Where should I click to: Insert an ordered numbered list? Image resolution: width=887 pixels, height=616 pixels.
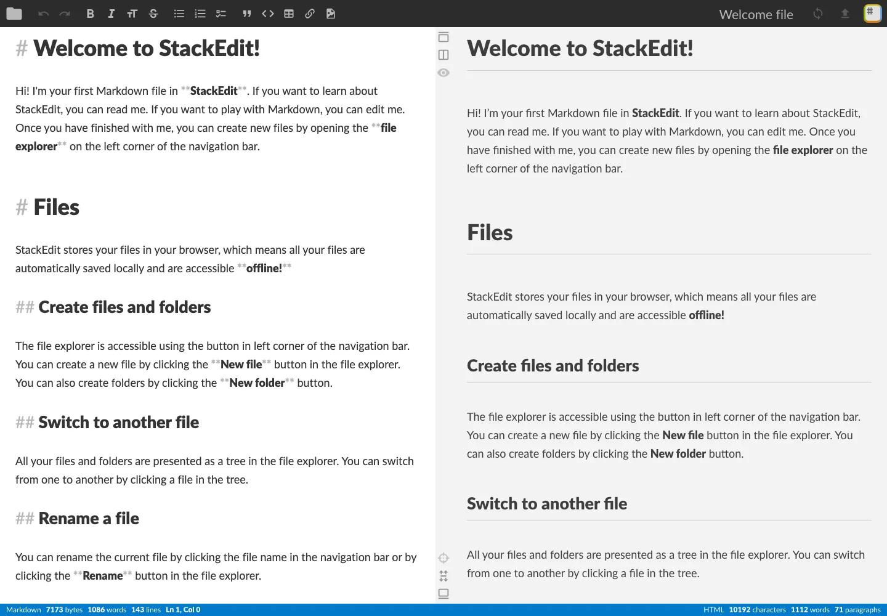(x=200, y=14)
